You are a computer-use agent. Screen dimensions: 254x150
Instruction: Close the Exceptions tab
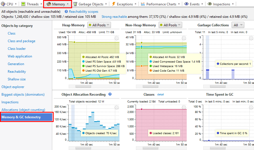click(x=135, y=4)
